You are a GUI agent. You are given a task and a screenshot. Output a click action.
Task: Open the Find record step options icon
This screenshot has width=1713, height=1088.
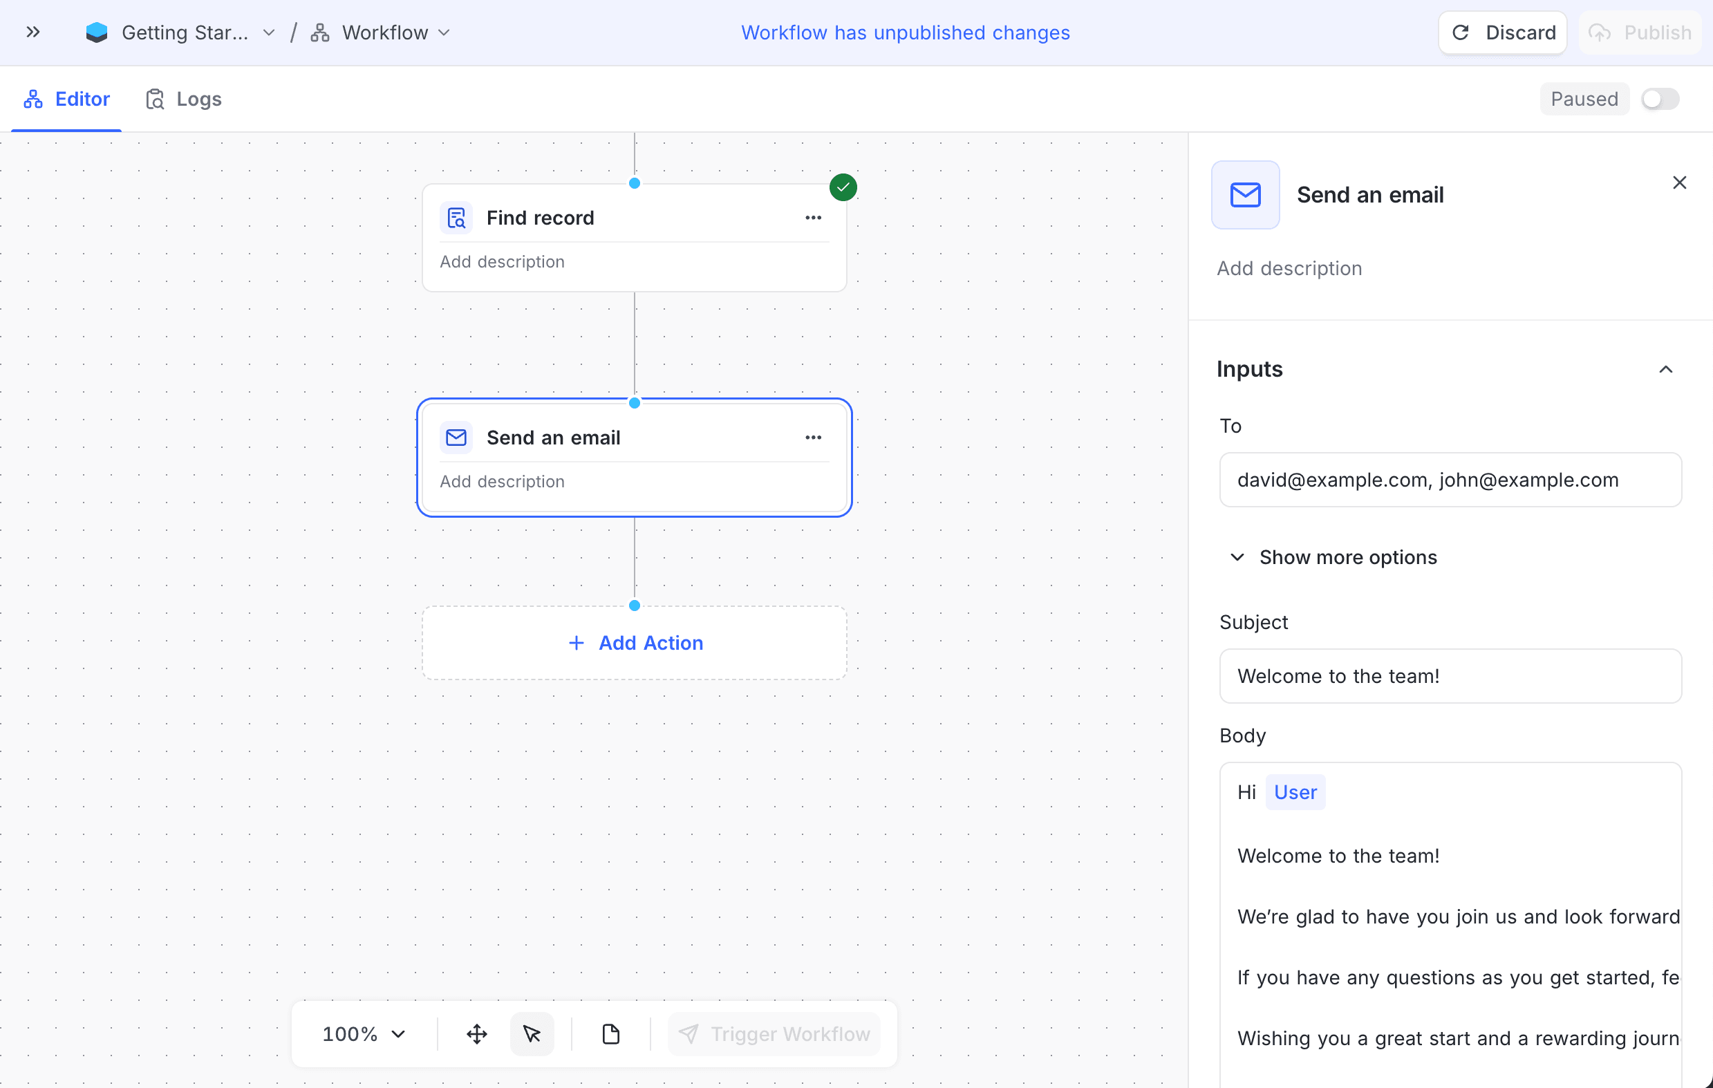coord(813,218)
